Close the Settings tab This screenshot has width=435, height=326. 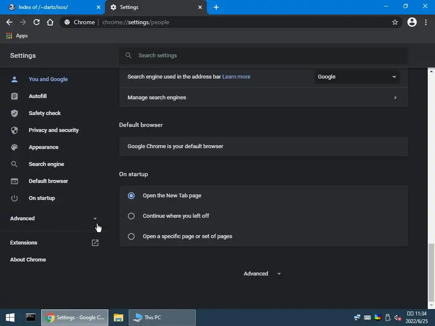tap(200, 7)
